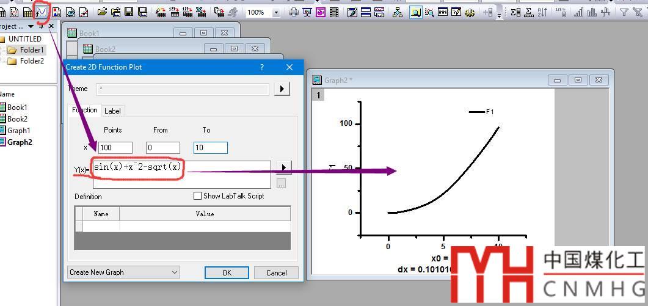Screen dimensions: 648x306
Task: Expand the Y(x) function arrow menu
Action: tap(282, 167)
